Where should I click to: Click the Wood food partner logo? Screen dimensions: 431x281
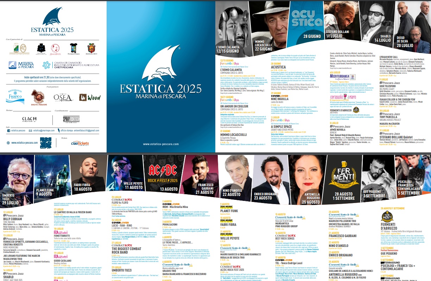90,97
